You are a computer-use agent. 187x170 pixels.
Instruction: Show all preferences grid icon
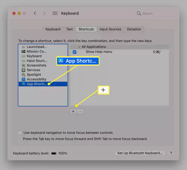pos(55,13)
